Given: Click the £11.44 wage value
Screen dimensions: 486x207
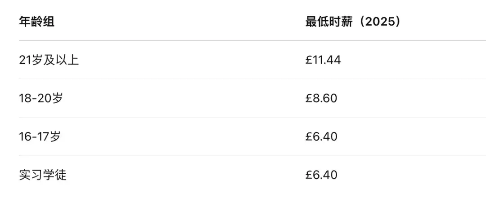Looking at the screenshot, I should pyautogui.click(x=323, y=60).
